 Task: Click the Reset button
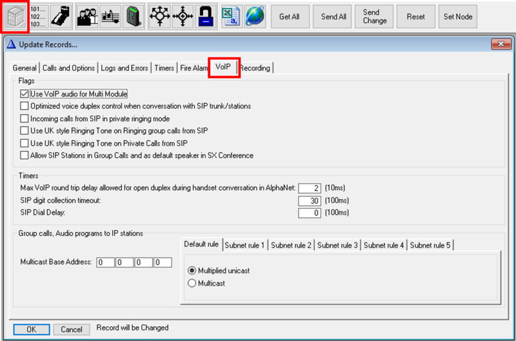(416, 17)
